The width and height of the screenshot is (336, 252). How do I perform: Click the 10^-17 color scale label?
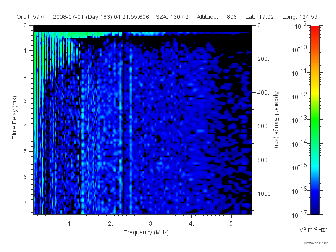(299, 214)
